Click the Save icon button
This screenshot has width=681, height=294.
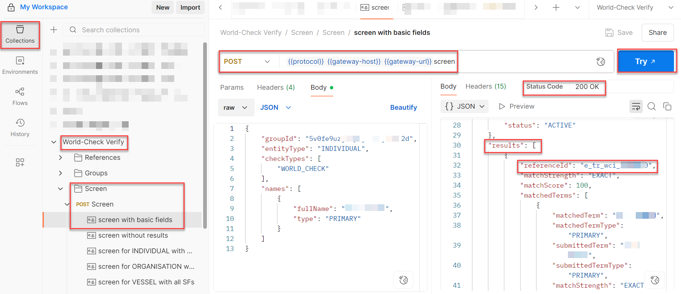click(x=619, y=33)
